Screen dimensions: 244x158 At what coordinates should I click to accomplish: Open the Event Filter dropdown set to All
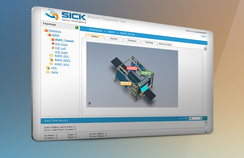(x=196, y=118)
